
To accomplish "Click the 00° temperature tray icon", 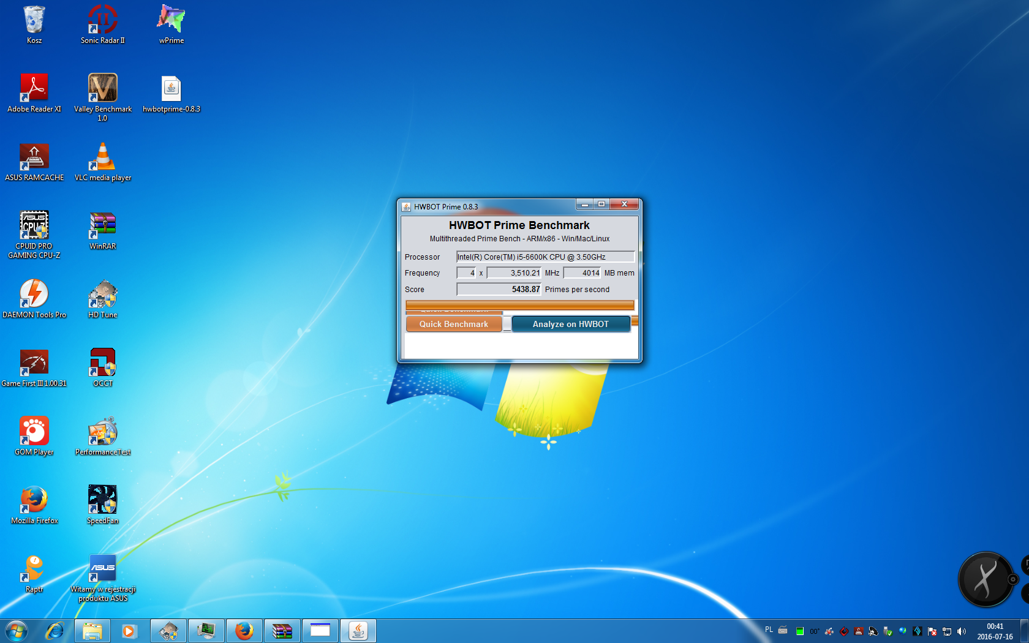I will [x=815, y=631].
